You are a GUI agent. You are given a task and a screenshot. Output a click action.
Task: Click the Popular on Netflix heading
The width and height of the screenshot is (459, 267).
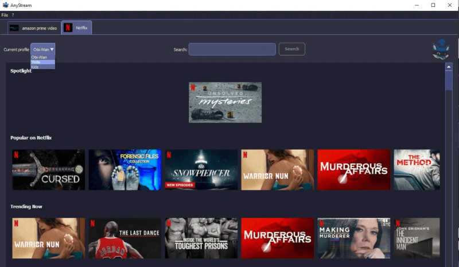[31, 138]
